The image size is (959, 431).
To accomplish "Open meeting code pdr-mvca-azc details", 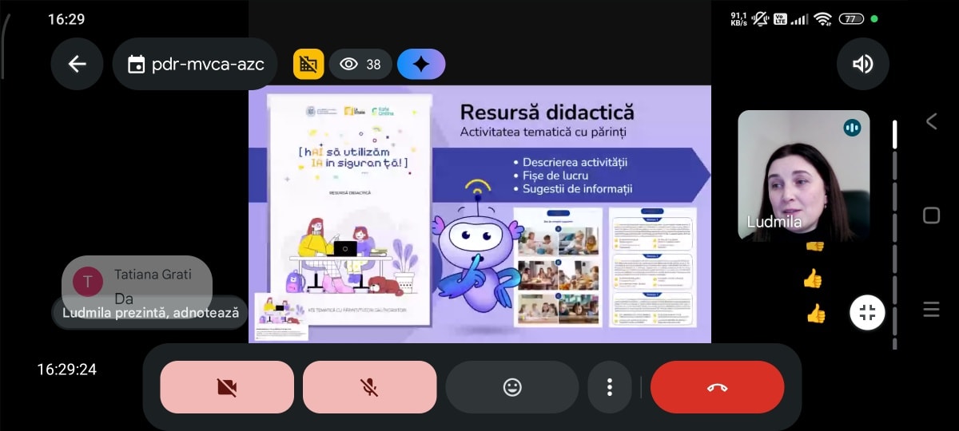I will [194, 64].
